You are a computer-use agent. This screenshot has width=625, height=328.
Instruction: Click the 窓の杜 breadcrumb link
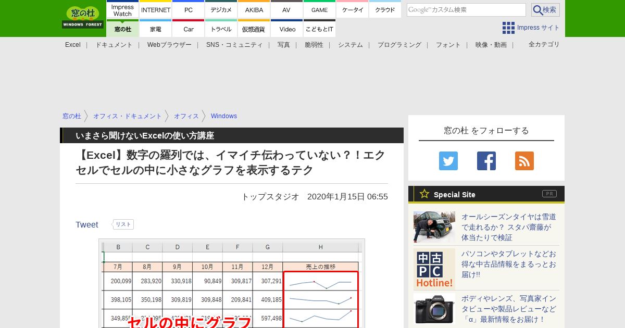coord(72,116)
